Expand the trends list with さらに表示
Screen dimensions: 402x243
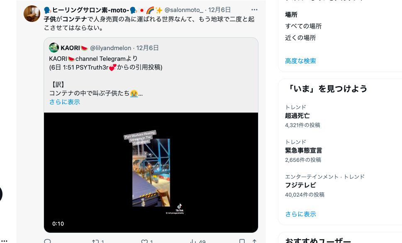pyautogui.click(x=300, y=214)
